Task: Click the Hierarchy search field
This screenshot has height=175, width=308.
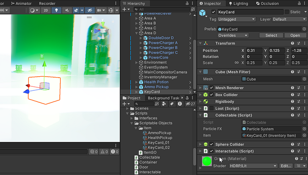Action: click(162, 9)
